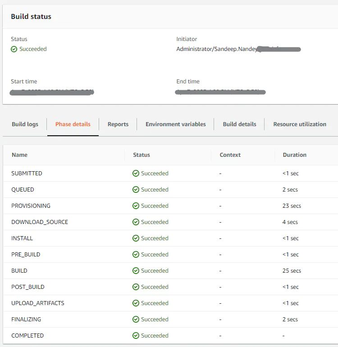Click the Initiator value Administrator/Sandeep.Nandey
Screen dimensions: 338x347
coord(217,49)
